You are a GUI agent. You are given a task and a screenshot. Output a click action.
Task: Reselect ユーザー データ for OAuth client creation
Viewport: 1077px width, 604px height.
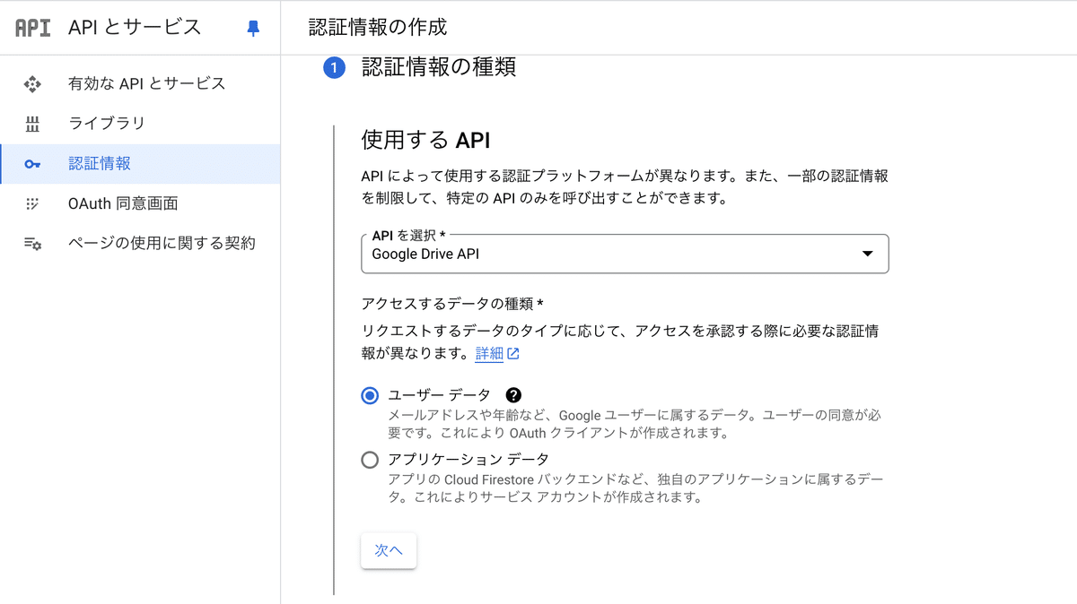(x=370, y=394)
